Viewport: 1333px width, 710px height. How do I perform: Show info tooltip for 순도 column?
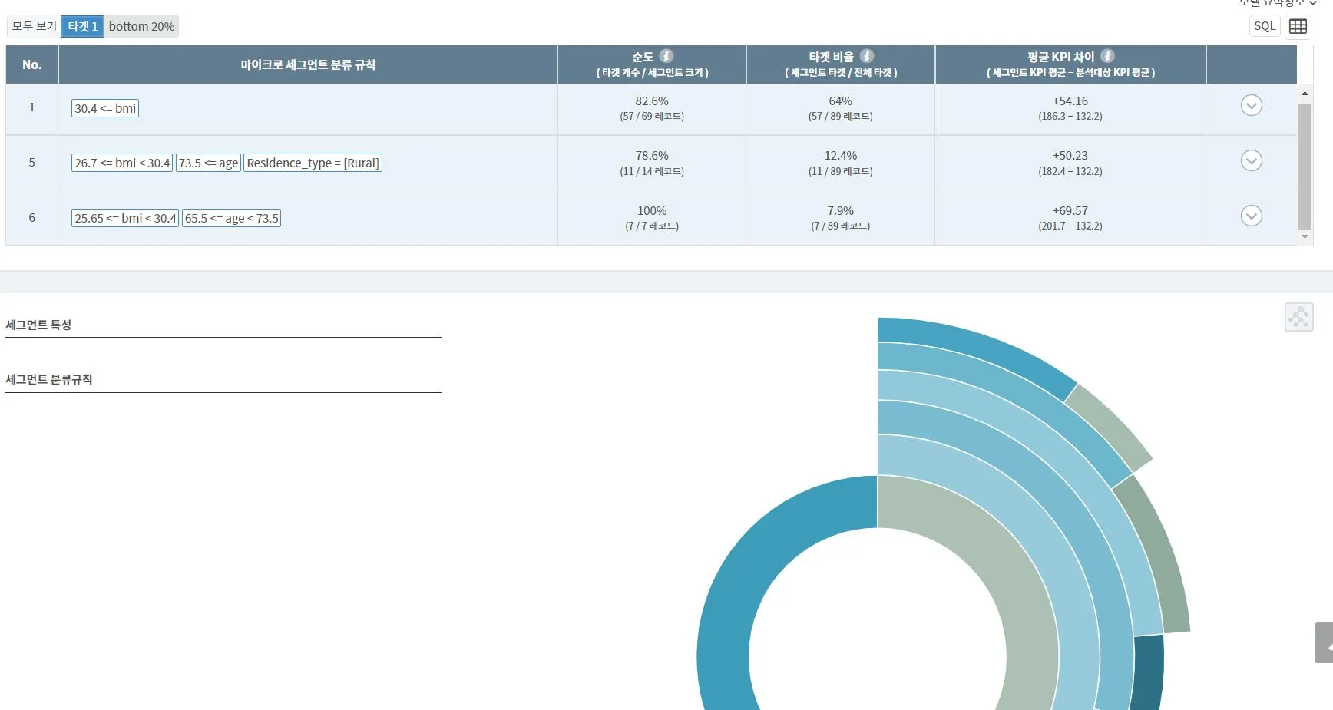(x=666, y=56)
